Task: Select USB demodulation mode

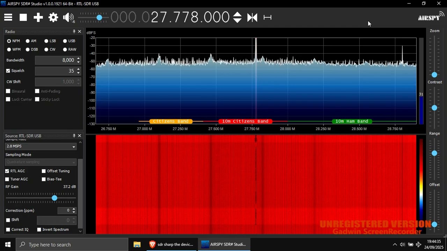Action: click(x=69, y=41)
